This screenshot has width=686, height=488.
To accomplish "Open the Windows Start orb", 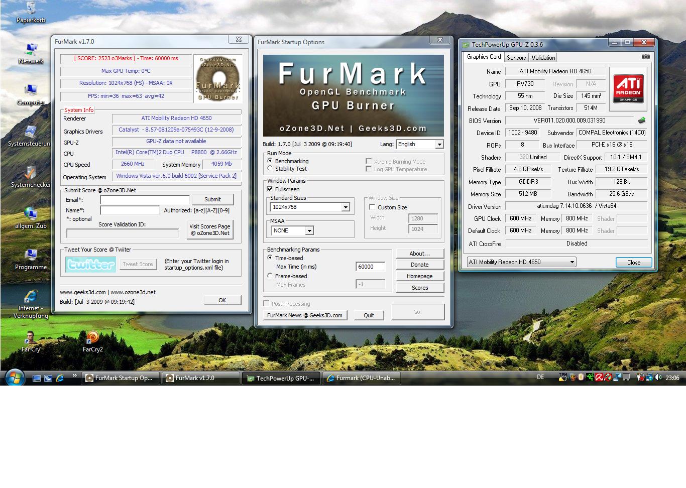I will tap(15, 377).
